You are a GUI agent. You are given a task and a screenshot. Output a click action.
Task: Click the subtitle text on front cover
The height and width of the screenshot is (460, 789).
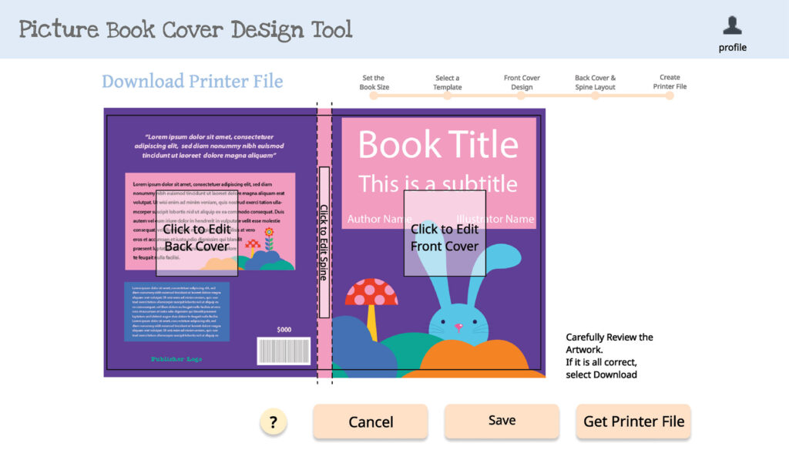click(438, 183)
